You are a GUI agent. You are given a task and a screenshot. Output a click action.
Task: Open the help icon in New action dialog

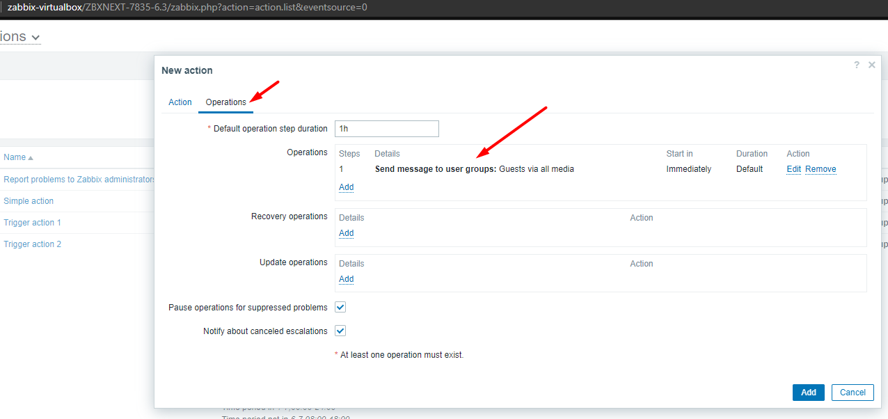tap(857, 65)
